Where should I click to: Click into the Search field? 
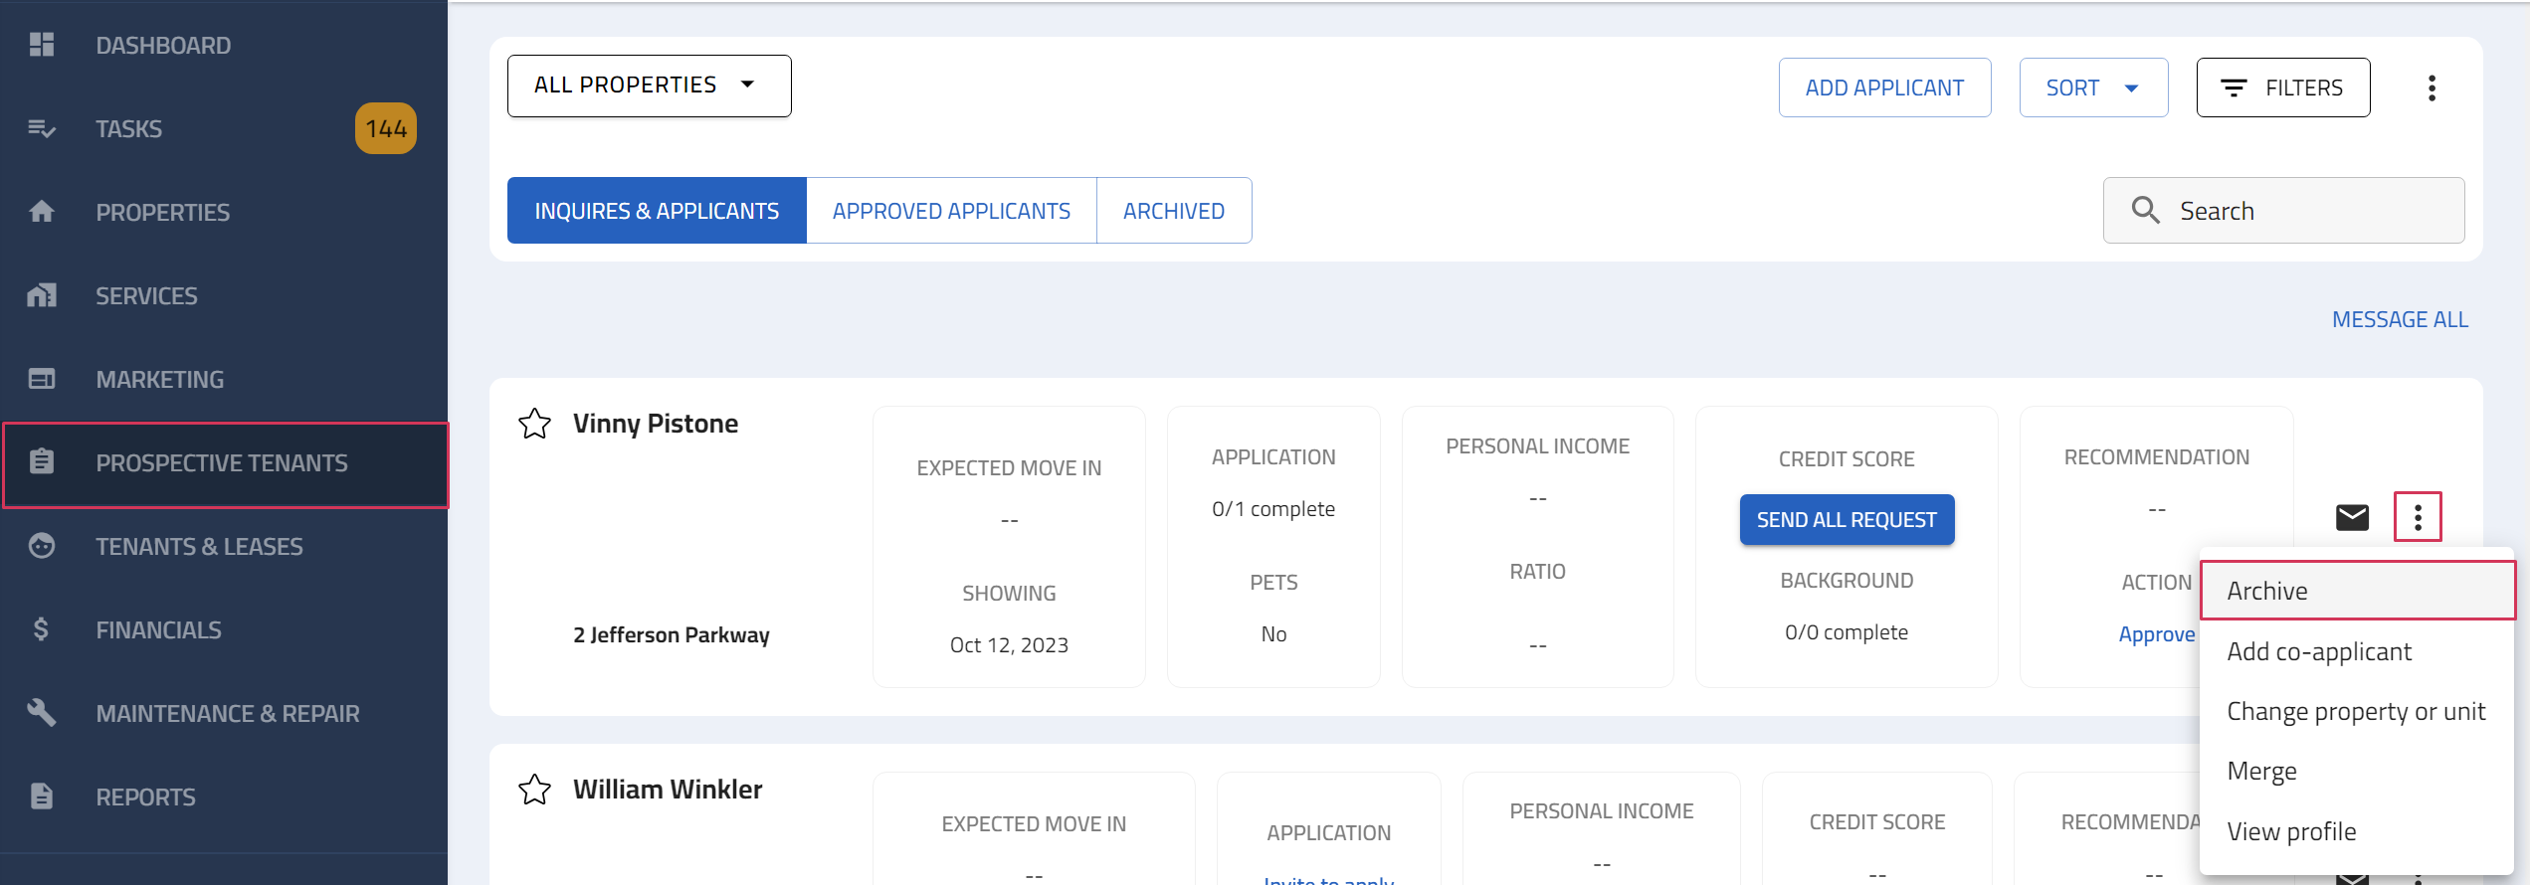[x=2283, y=211]
